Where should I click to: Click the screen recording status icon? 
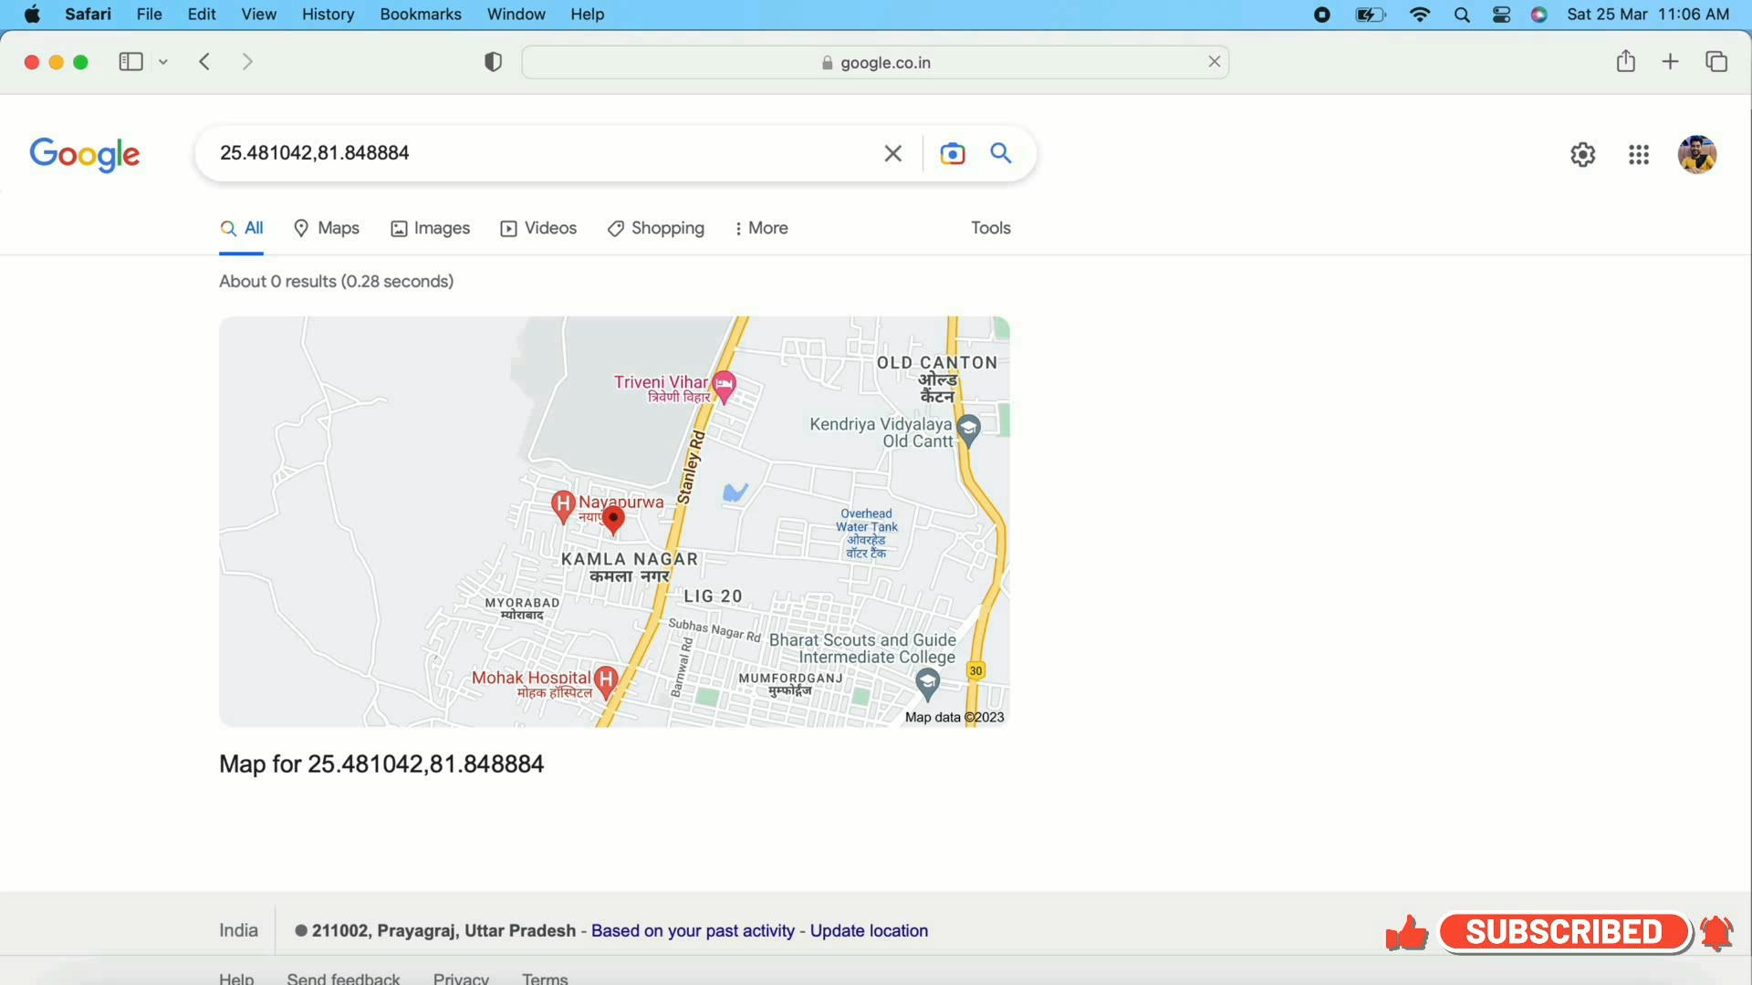click(1321, 15)
